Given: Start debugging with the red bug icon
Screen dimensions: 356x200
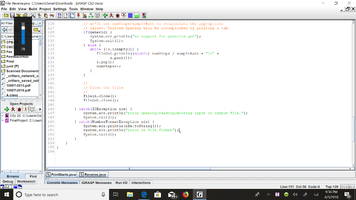Looking at the screenshot, I should pos(118,15).
